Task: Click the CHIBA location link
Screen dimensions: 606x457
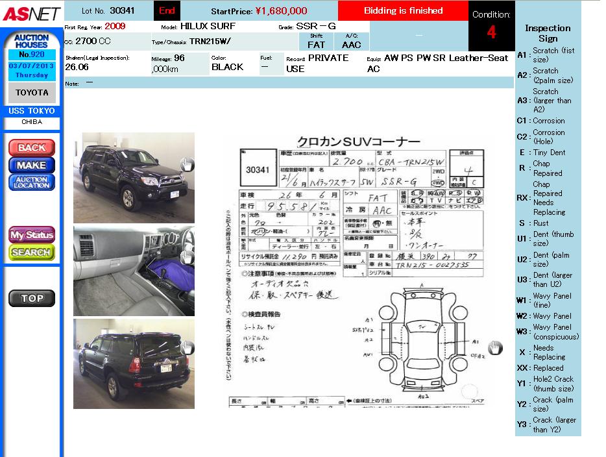Action: [31, 122]
